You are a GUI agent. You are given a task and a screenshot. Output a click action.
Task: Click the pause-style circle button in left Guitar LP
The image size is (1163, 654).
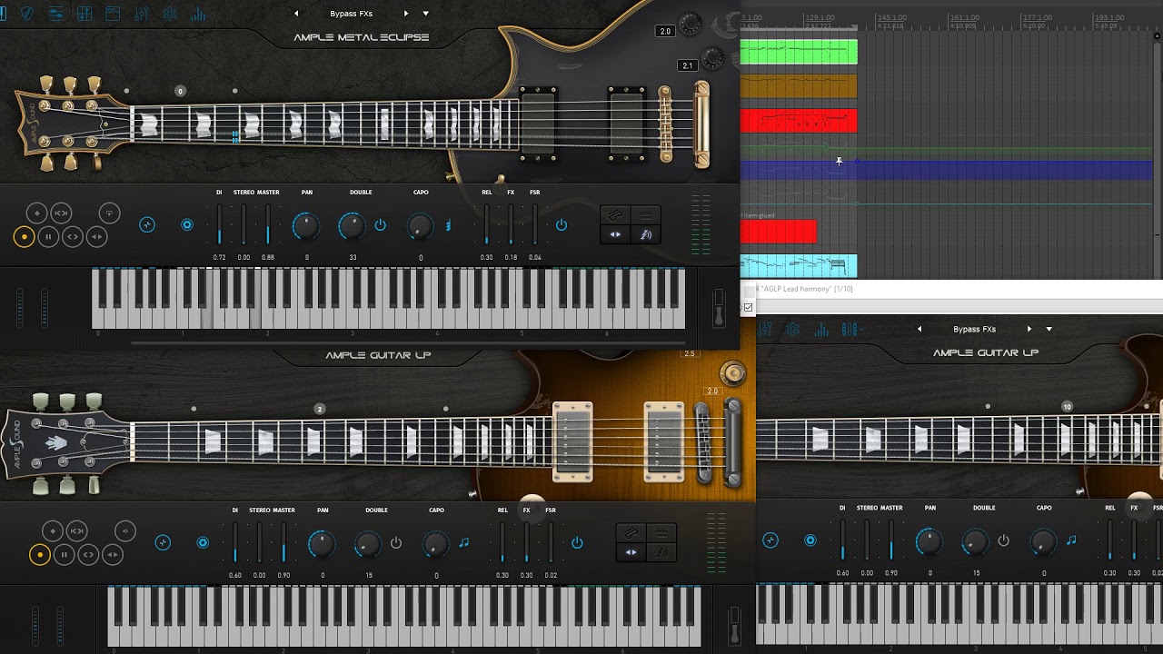tap(64, 554)
